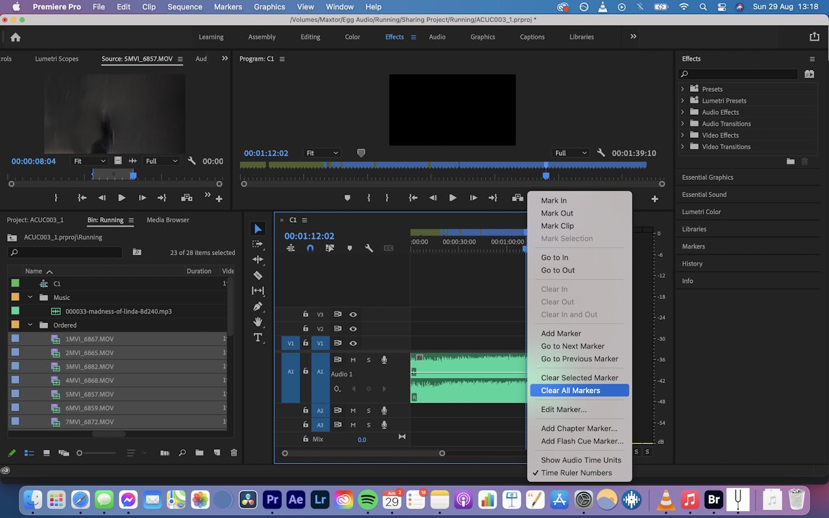Collapse the Ordered bin
The image size is (829, 518).
click(30, 325)
